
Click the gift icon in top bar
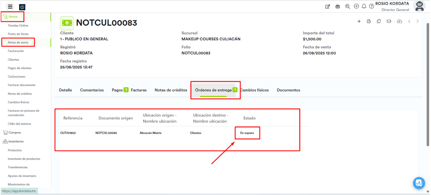[x=338, y=6]
